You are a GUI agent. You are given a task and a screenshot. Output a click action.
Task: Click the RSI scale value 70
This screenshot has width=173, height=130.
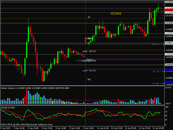[x=166, y=112]
